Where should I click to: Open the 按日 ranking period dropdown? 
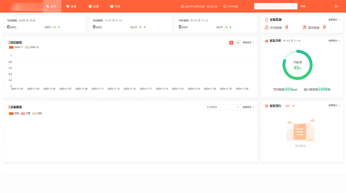[x=290, y=106]
